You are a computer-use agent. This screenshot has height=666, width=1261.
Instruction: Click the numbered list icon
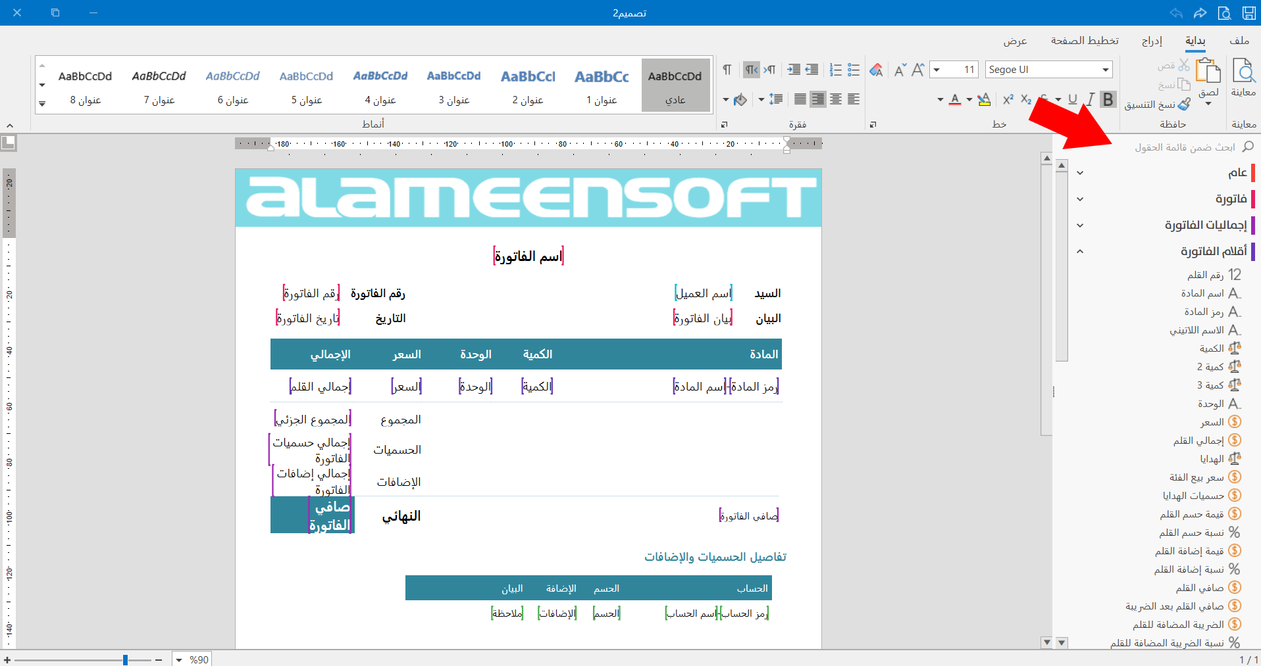(x=836, y=70)
